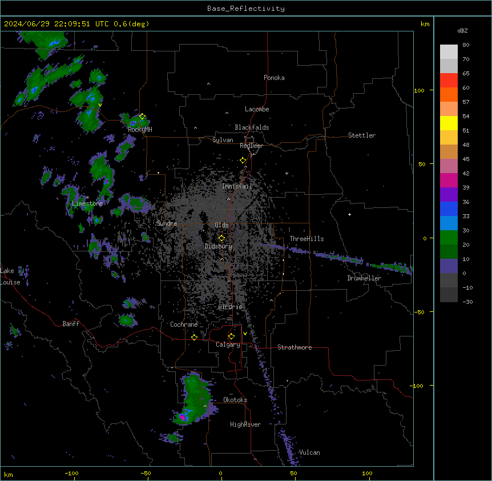Click the yellow v marker in northwest storm cells
The image size is (492, 481).
pos(100,105)
